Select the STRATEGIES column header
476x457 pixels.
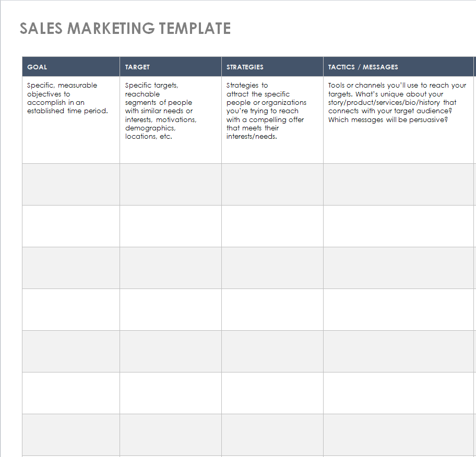point(272,66)
